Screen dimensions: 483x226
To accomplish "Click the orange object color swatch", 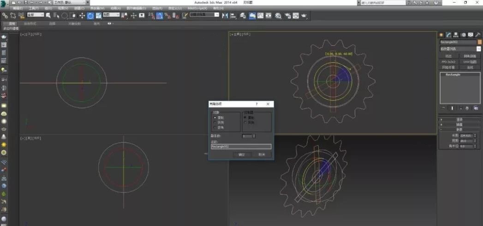I will (479, 42).
